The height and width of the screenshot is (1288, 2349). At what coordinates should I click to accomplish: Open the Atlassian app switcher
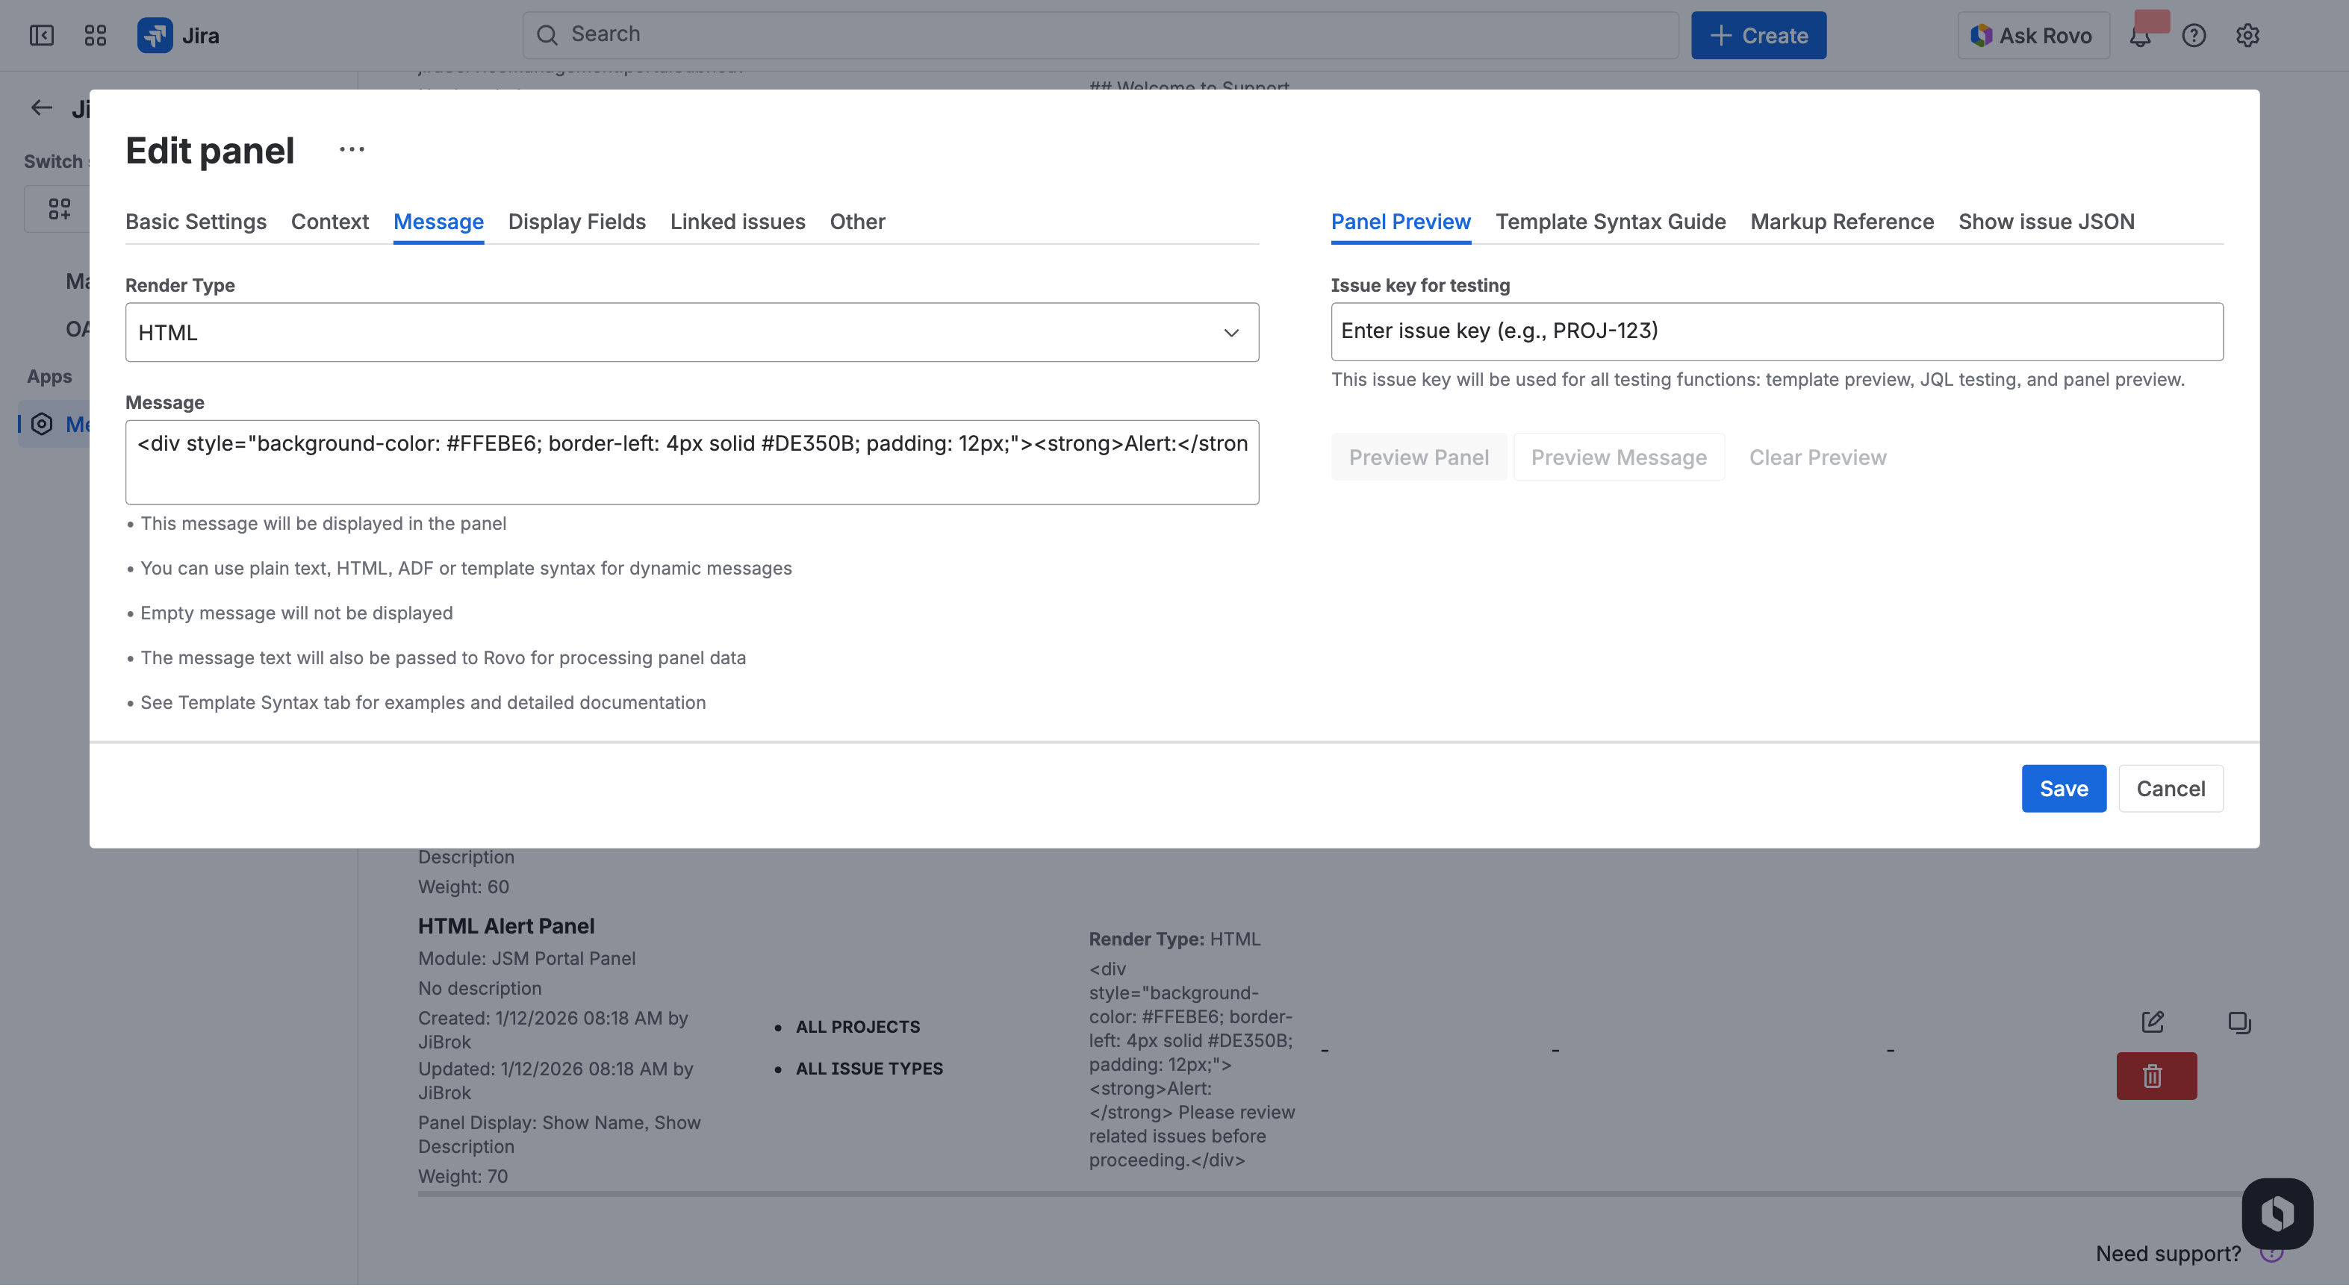tap(95, 34)
